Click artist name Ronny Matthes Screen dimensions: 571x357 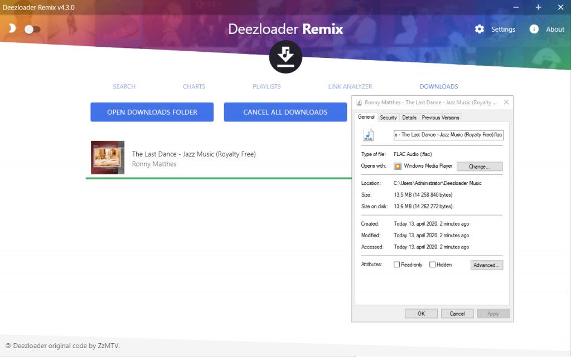(154, 164)
